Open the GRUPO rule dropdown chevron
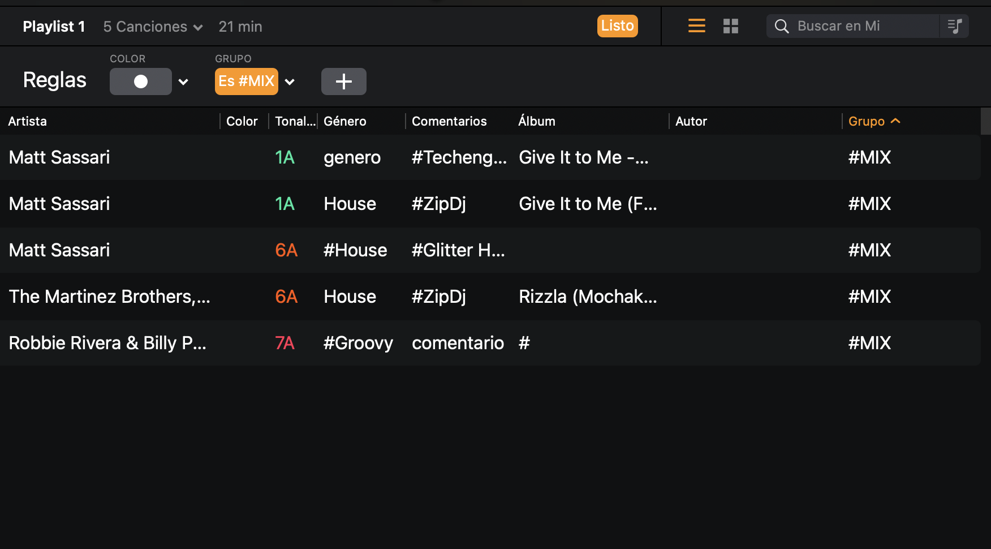The height and width of the screenshot is (549, 991). [290, 82]
